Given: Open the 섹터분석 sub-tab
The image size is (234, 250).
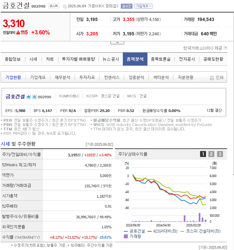Looking at the screenshot, I should point(161,77).
